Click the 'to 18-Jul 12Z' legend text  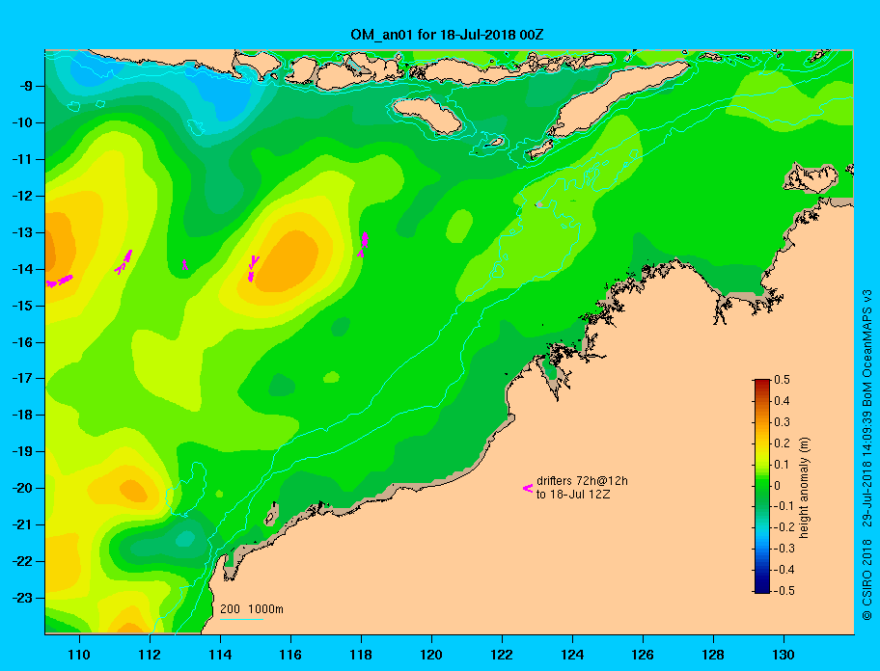coord(573,495)
